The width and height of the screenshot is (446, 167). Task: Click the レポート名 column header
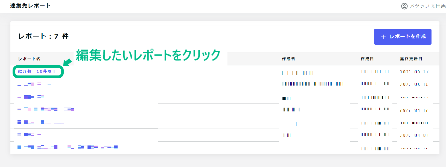29,59
